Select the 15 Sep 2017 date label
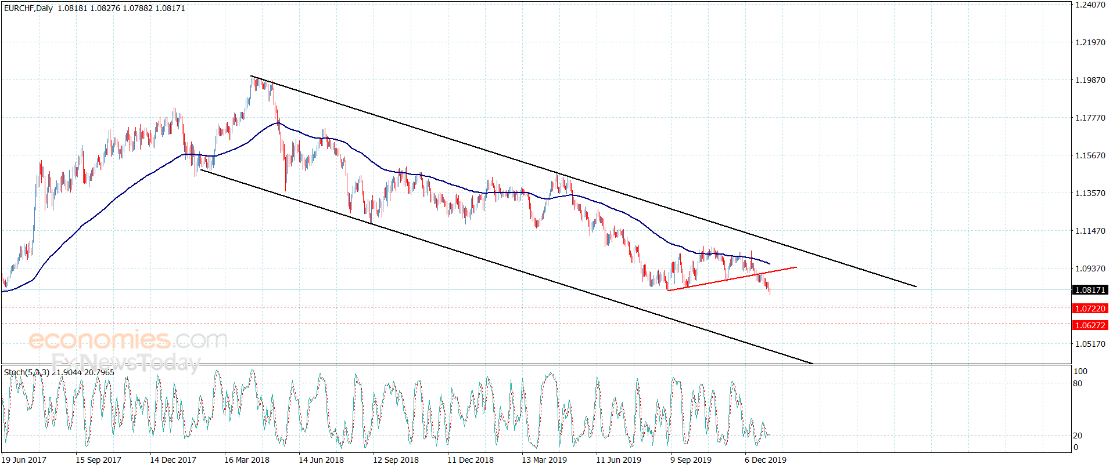 pos(99,460)
